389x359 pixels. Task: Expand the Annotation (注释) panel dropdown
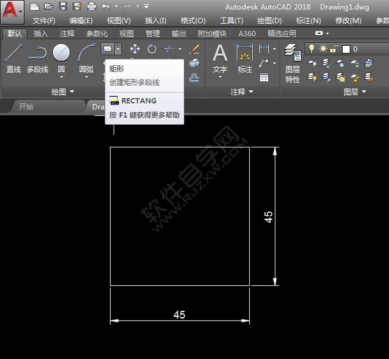[x=242, y=92]
